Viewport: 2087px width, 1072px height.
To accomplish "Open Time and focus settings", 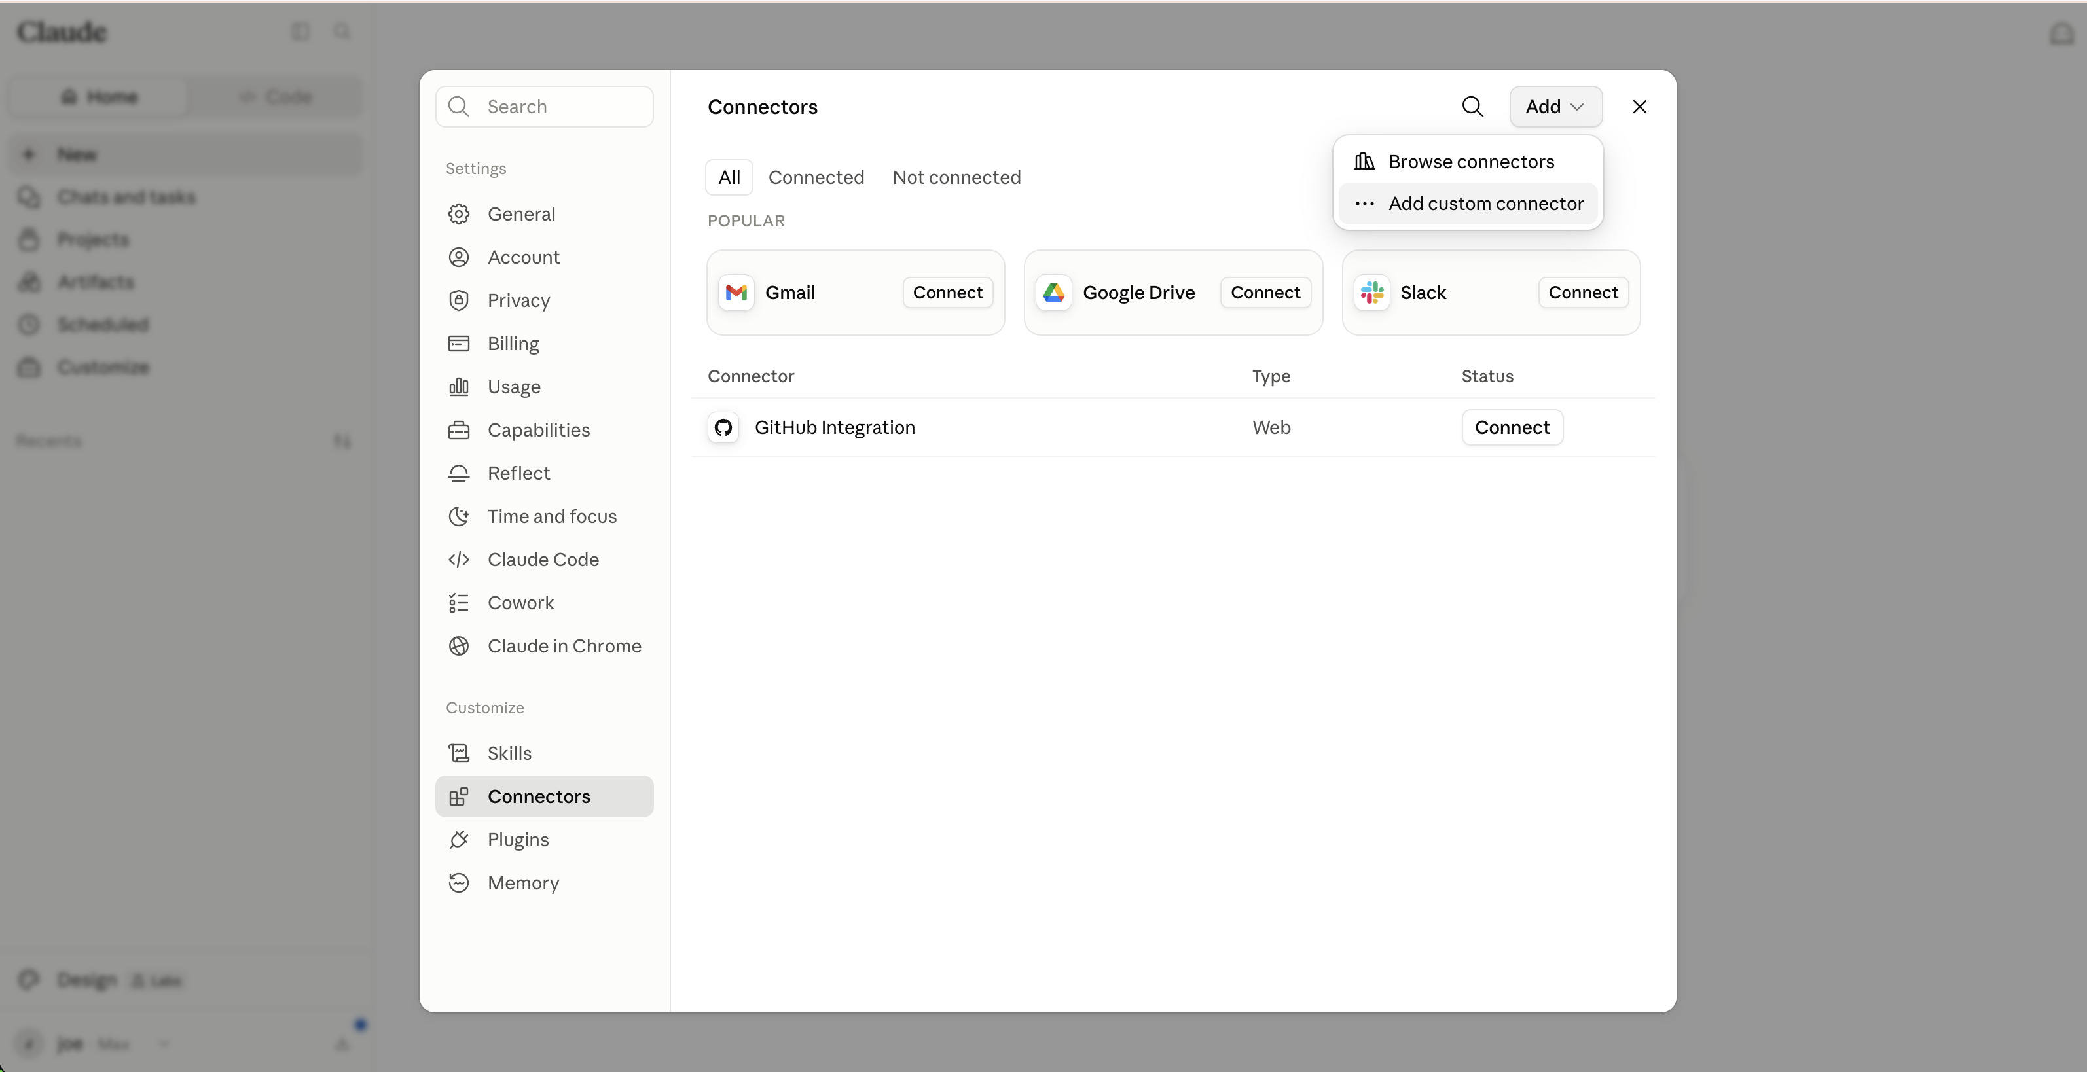I will (543, 516).
